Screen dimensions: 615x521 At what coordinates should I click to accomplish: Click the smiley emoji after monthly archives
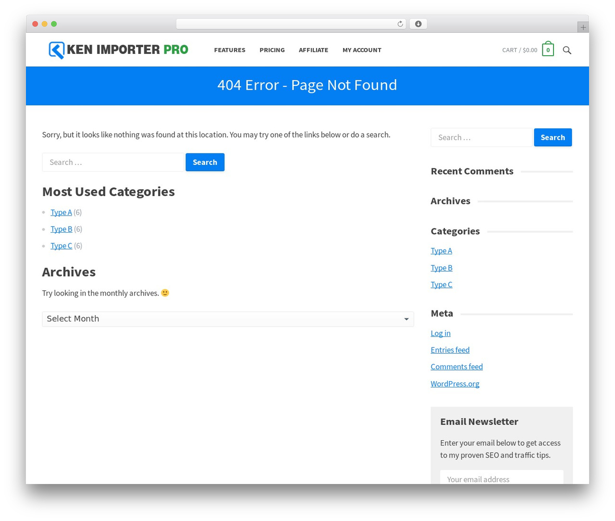click(x=165, y=293)
